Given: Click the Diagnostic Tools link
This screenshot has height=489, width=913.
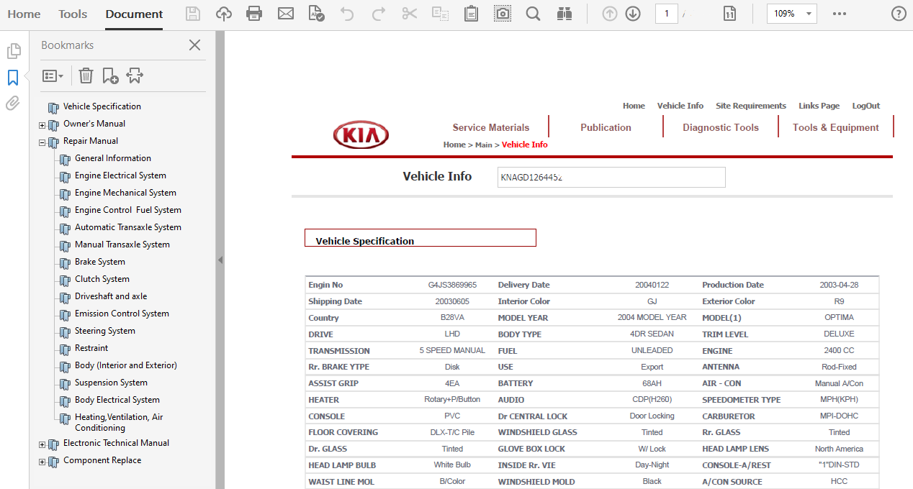Looking at the screenshot, I should [x=720, y=127].
